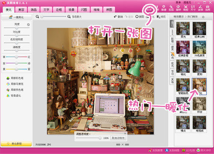Open the 尺寸 resize tool
The height and width of the screenshot is (154, 214).
coord(193,8)
